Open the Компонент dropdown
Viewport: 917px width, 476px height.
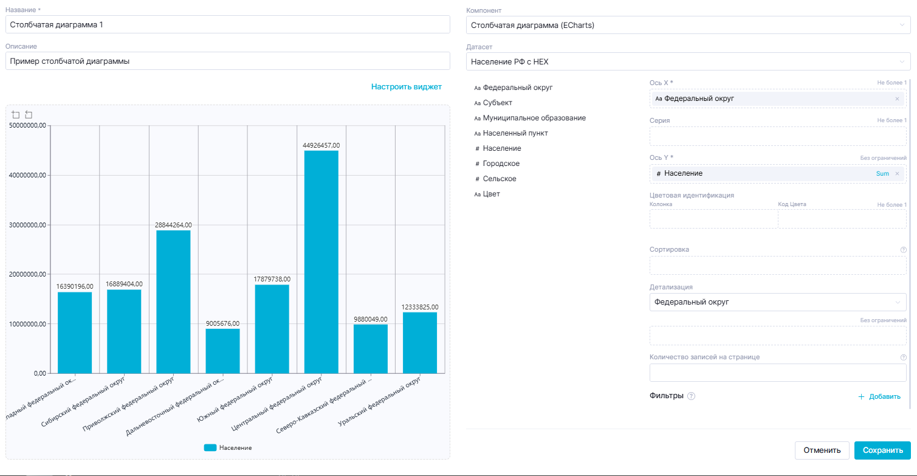(688, 25)
